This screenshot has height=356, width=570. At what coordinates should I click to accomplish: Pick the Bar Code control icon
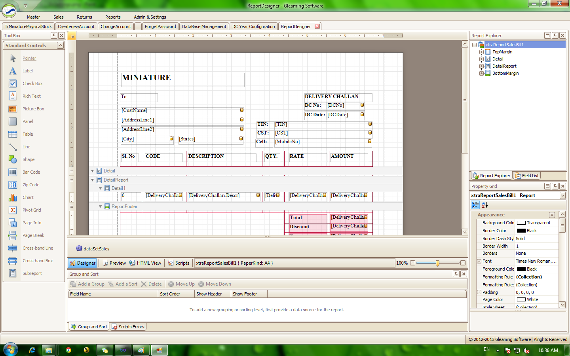coord(13,172)
